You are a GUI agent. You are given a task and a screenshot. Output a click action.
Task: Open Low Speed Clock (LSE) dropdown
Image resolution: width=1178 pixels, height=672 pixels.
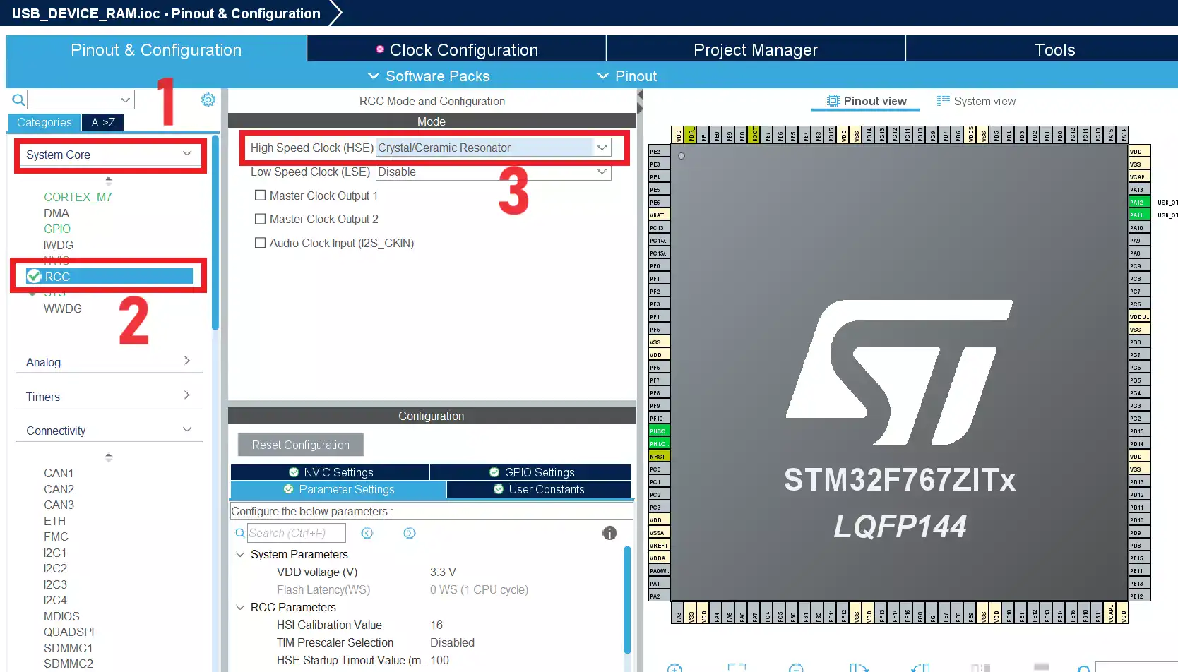click(494, 172)
